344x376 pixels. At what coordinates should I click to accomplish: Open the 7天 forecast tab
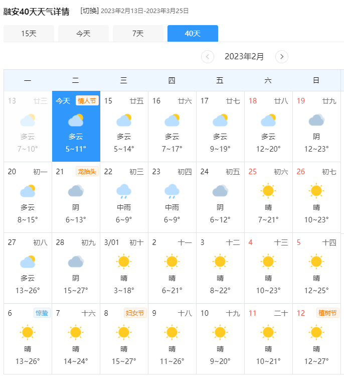point(138,33)
